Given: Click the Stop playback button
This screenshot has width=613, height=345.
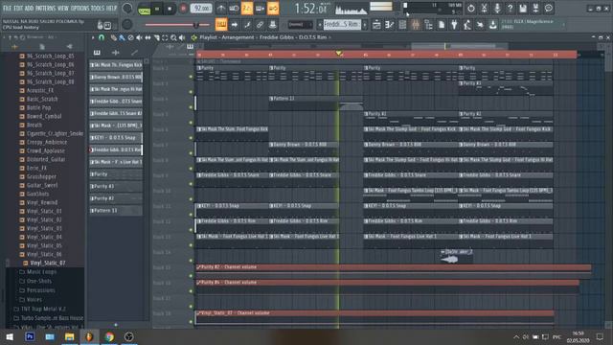Looking at the screenshot, I should (x=170, y=9).
